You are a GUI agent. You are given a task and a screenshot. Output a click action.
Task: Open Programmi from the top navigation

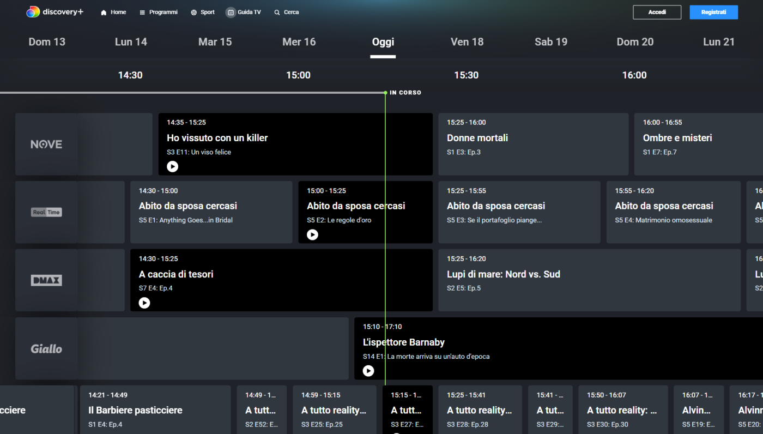pos(159,11)
